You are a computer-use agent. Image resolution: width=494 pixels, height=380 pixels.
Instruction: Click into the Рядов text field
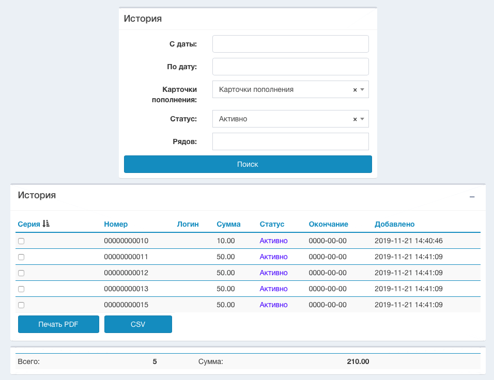point(290,141)
